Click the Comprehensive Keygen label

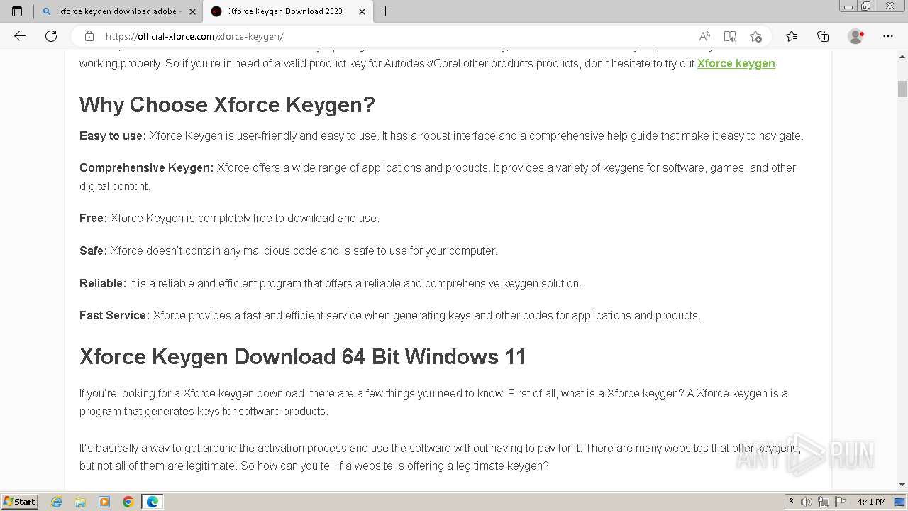point(146,167)
